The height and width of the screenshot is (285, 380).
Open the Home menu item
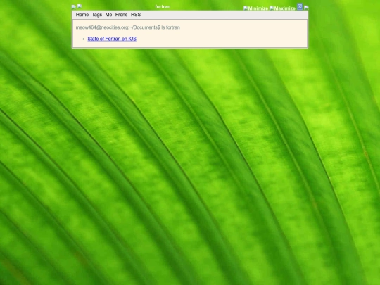click(82, 15)
